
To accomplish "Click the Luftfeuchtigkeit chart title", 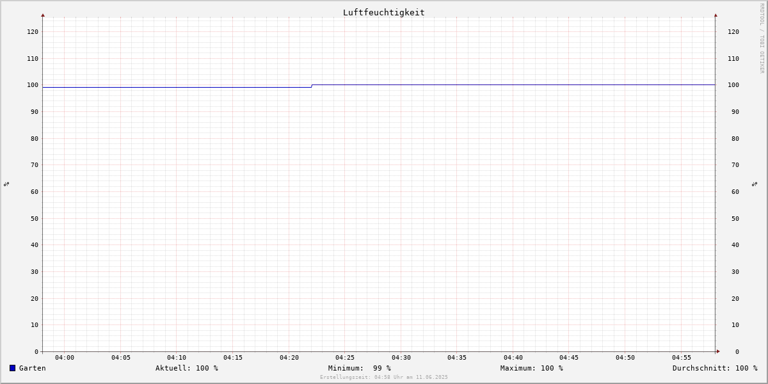I will [x=383, y=12].
